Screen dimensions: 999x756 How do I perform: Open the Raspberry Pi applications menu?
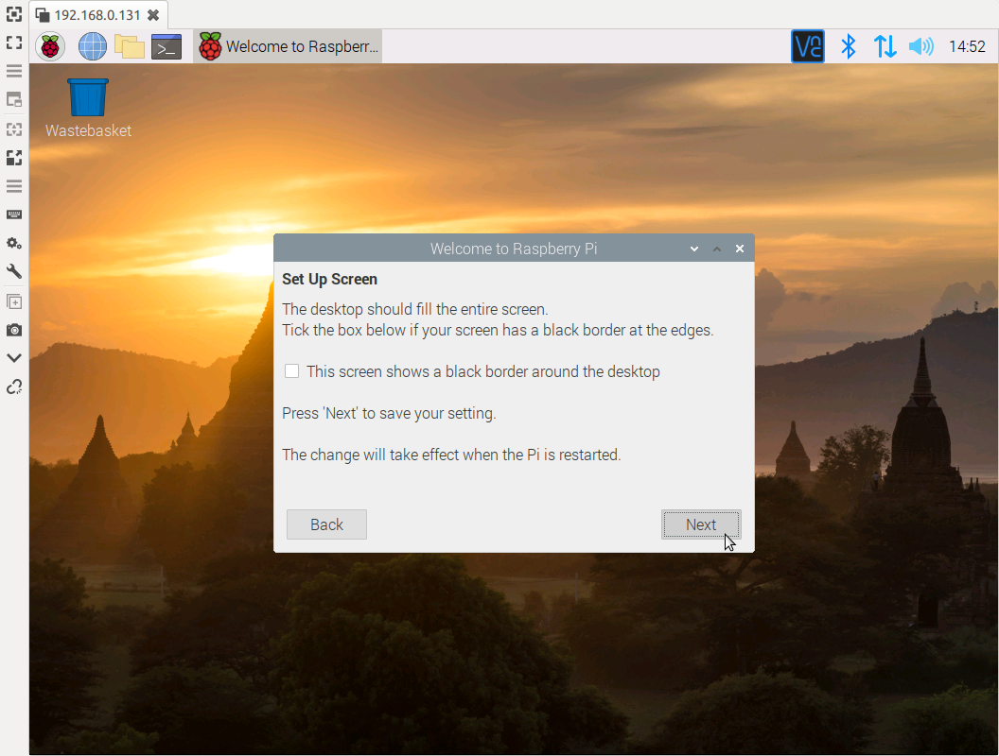[50, 46]
